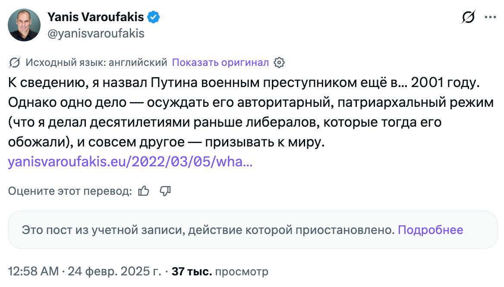Click the blue verified badge

click(x=154, y=17)
